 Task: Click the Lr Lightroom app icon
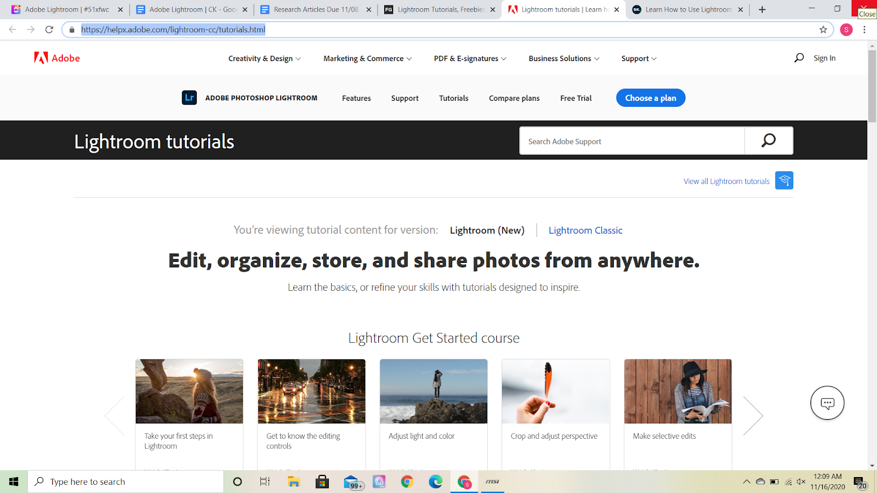tap(189, 98)
